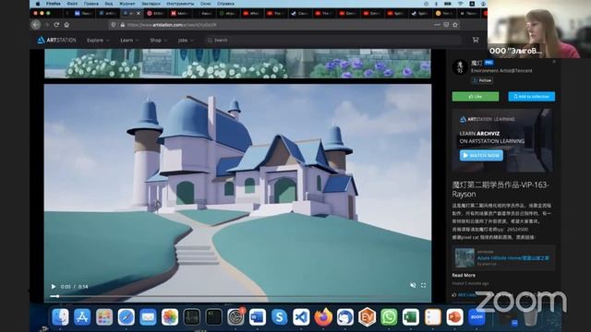Click the ArtStation Search field
Viewport: 591px width, 332px height.
332,40
